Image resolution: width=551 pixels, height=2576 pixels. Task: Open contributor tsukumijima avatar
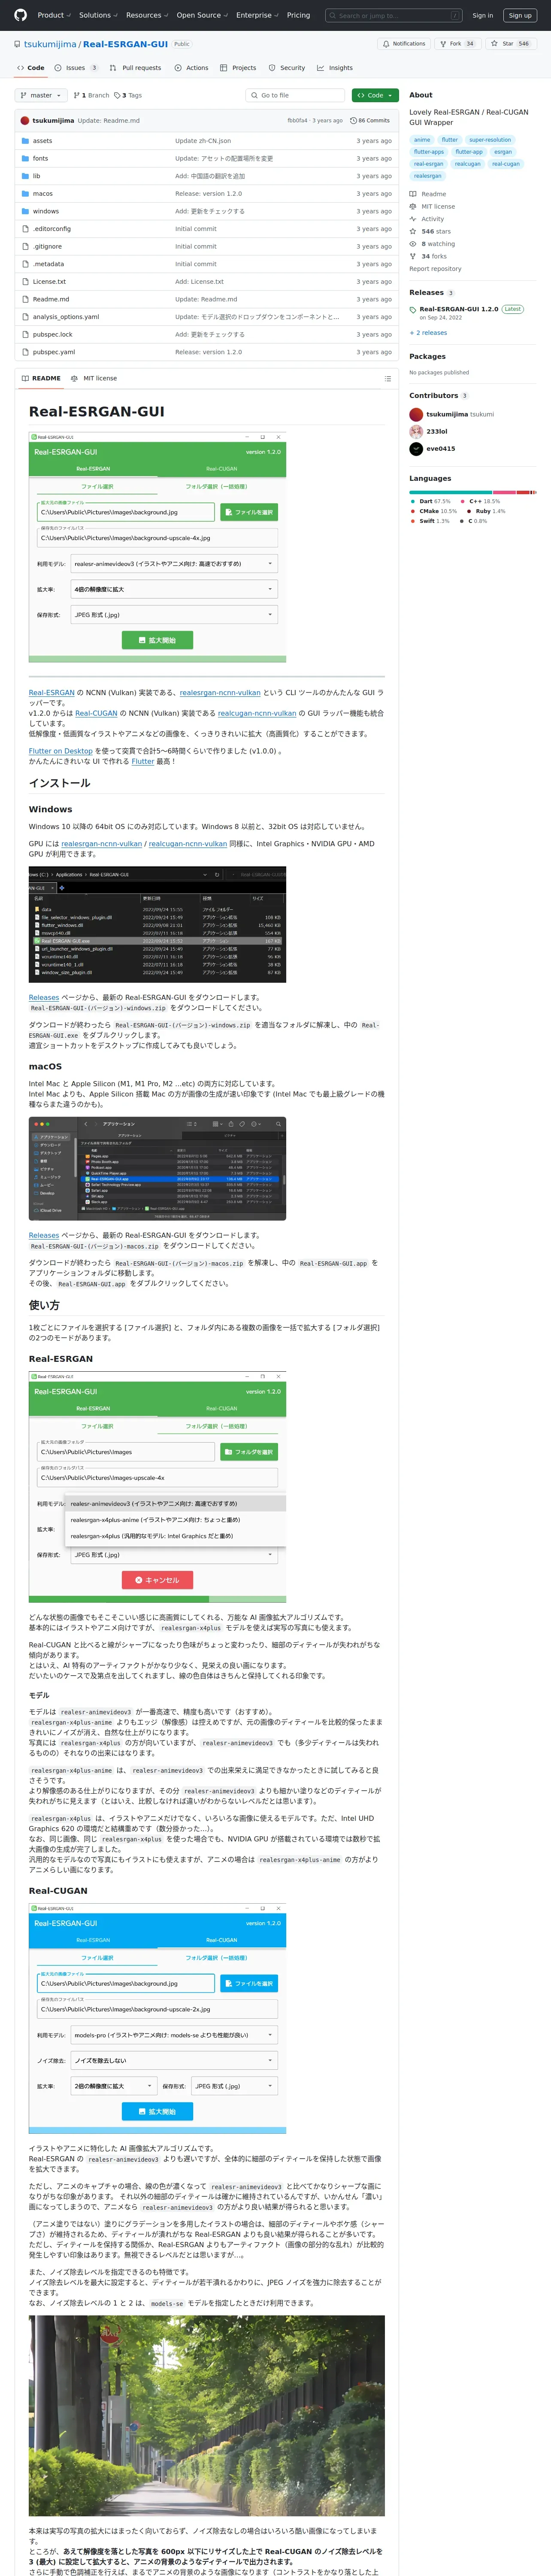coord(416,414)
